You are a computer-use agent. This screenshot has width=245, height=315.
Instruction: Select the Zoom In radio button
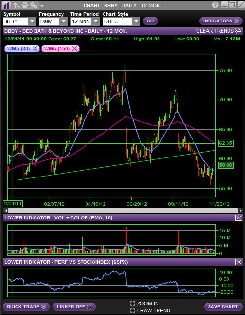[132, 303]
